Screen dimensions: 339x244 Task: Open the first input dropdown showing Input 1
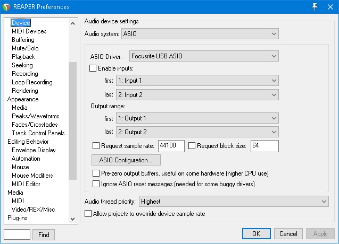click(x=197, y=81)
